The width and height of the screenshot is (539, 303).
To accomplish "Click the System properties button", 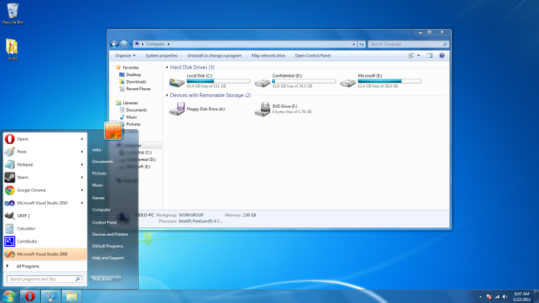I will click(162, 55).
